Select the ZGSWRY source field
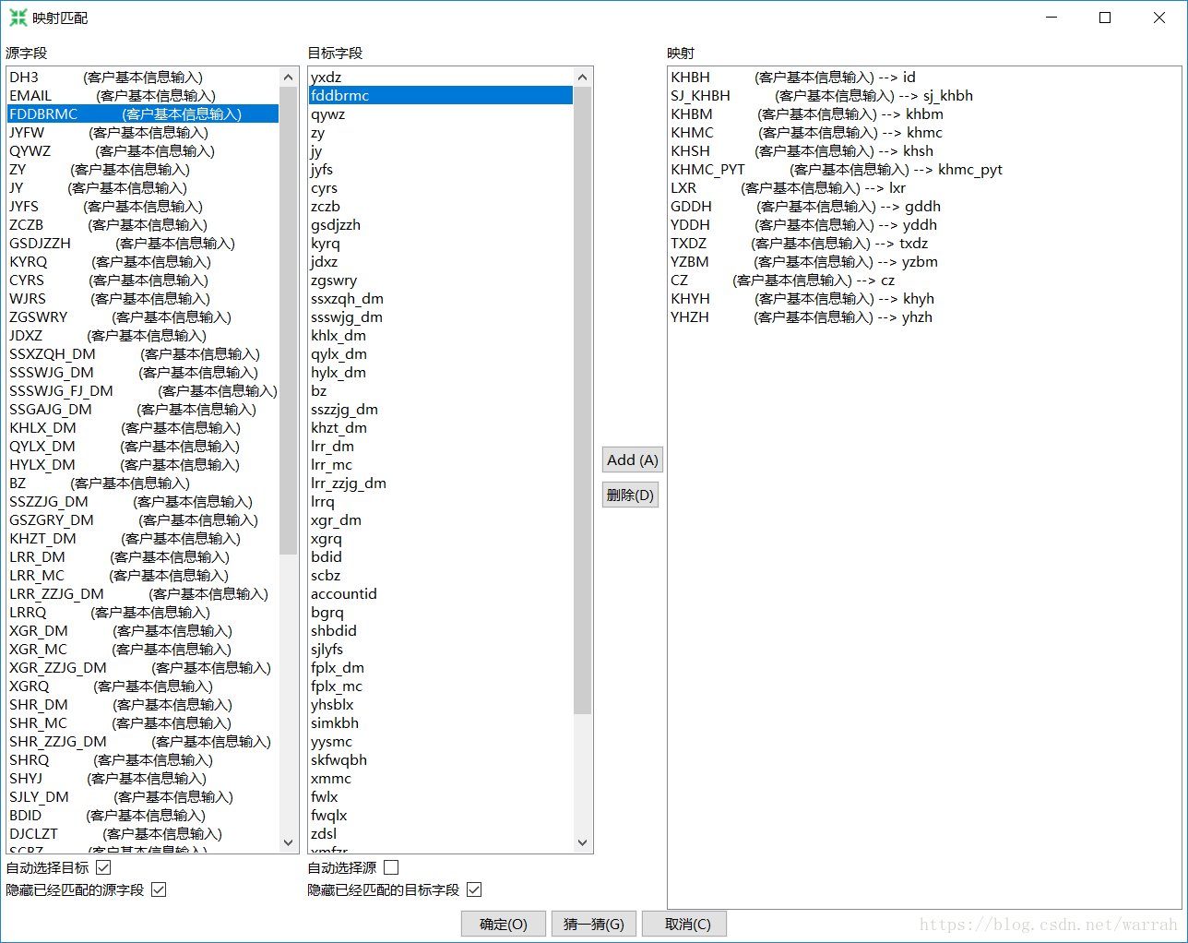Image resolution: width=1188 pixels, height=943 pixels. pyautogui.click(x=142, y=317)
